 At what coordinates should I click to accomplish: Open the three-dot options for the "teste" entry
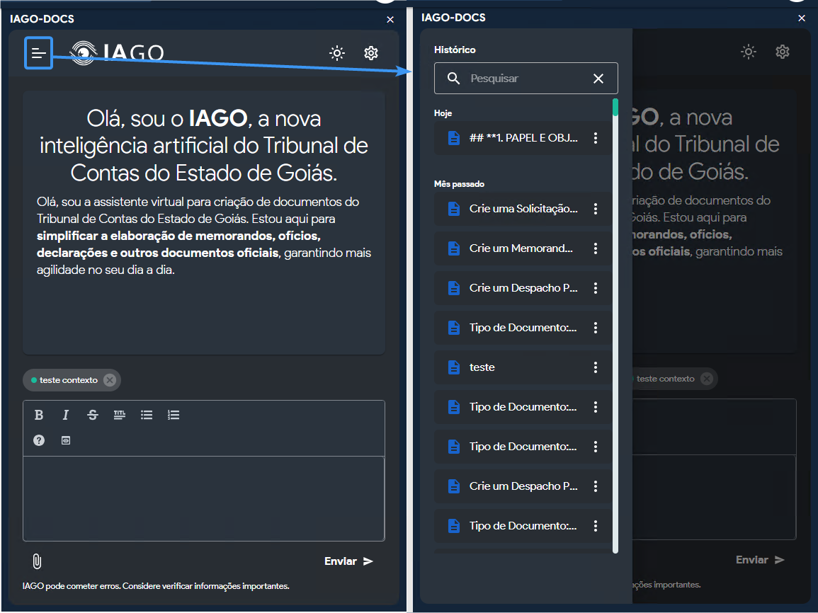click(596, 367)
